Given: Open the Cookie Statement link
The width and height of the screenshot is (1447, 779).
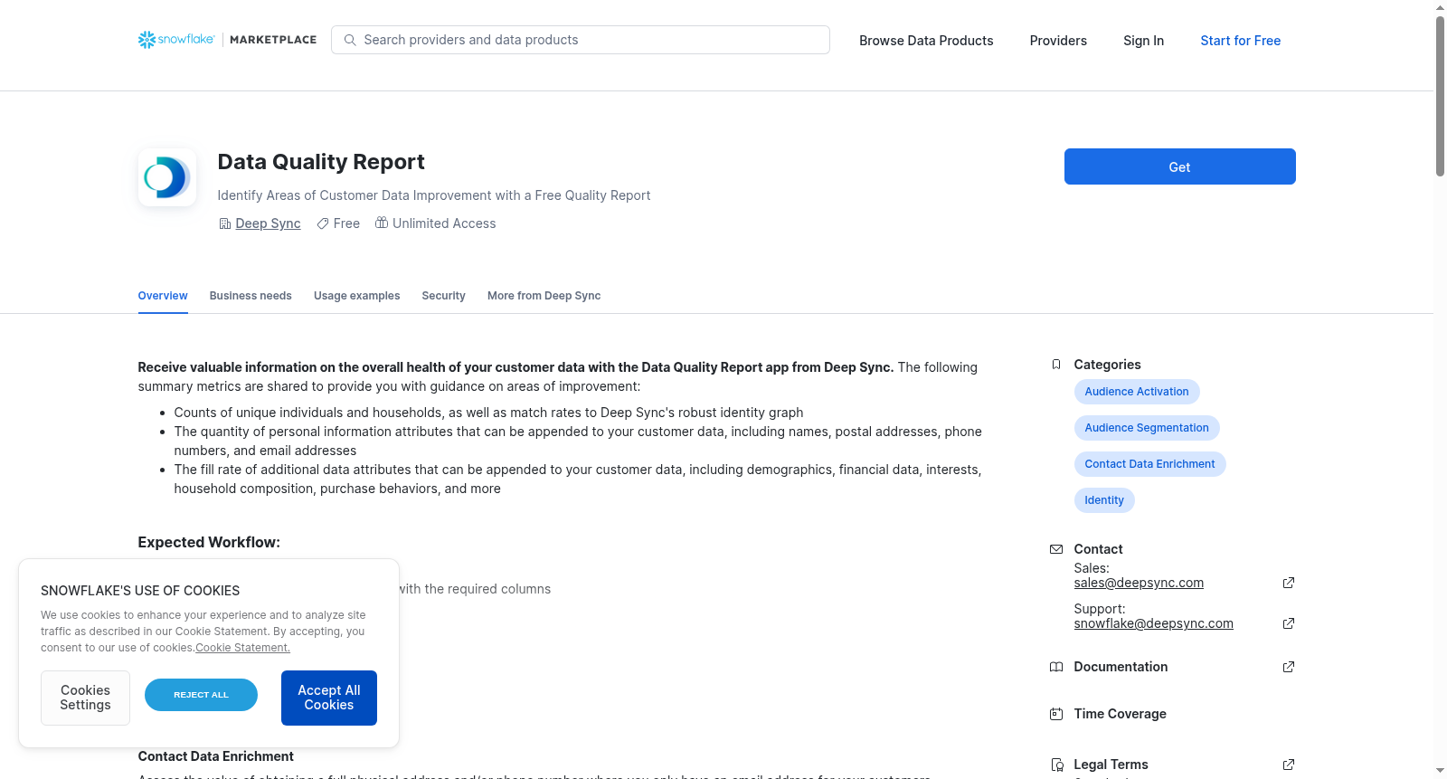Looking at the screenshot, I should [x=242, y=648].
